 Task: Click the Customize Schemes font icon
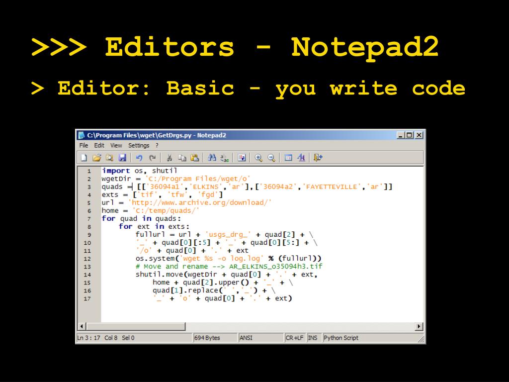(301, 158)
